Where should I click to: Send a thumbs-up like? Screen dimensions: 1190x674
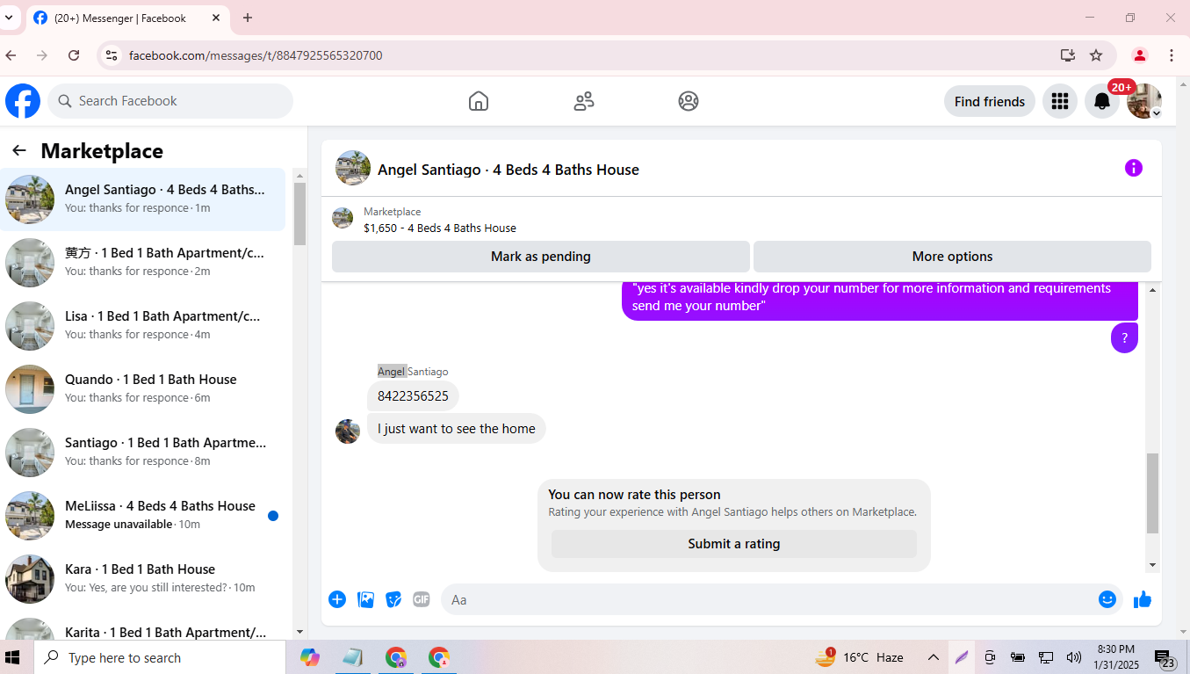pos(1143,599)
